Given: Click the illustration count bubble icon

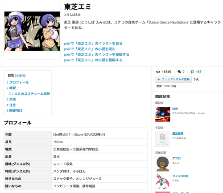Looking at the screenshot, I should point(192,72).
